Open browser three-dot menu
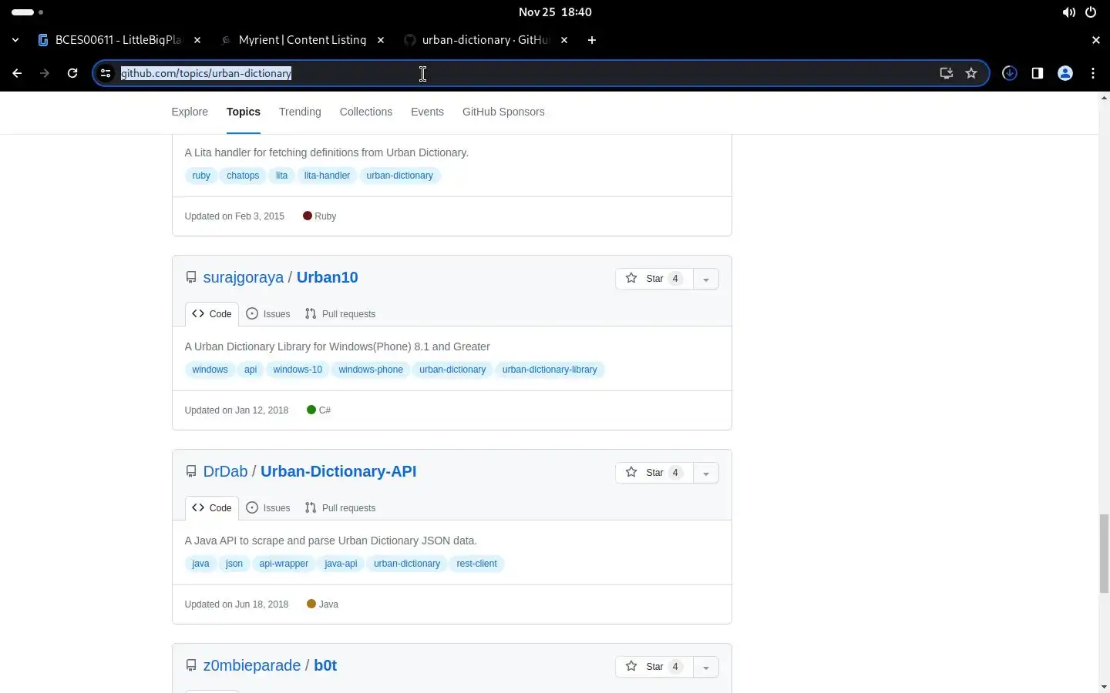 point(1093,73)
